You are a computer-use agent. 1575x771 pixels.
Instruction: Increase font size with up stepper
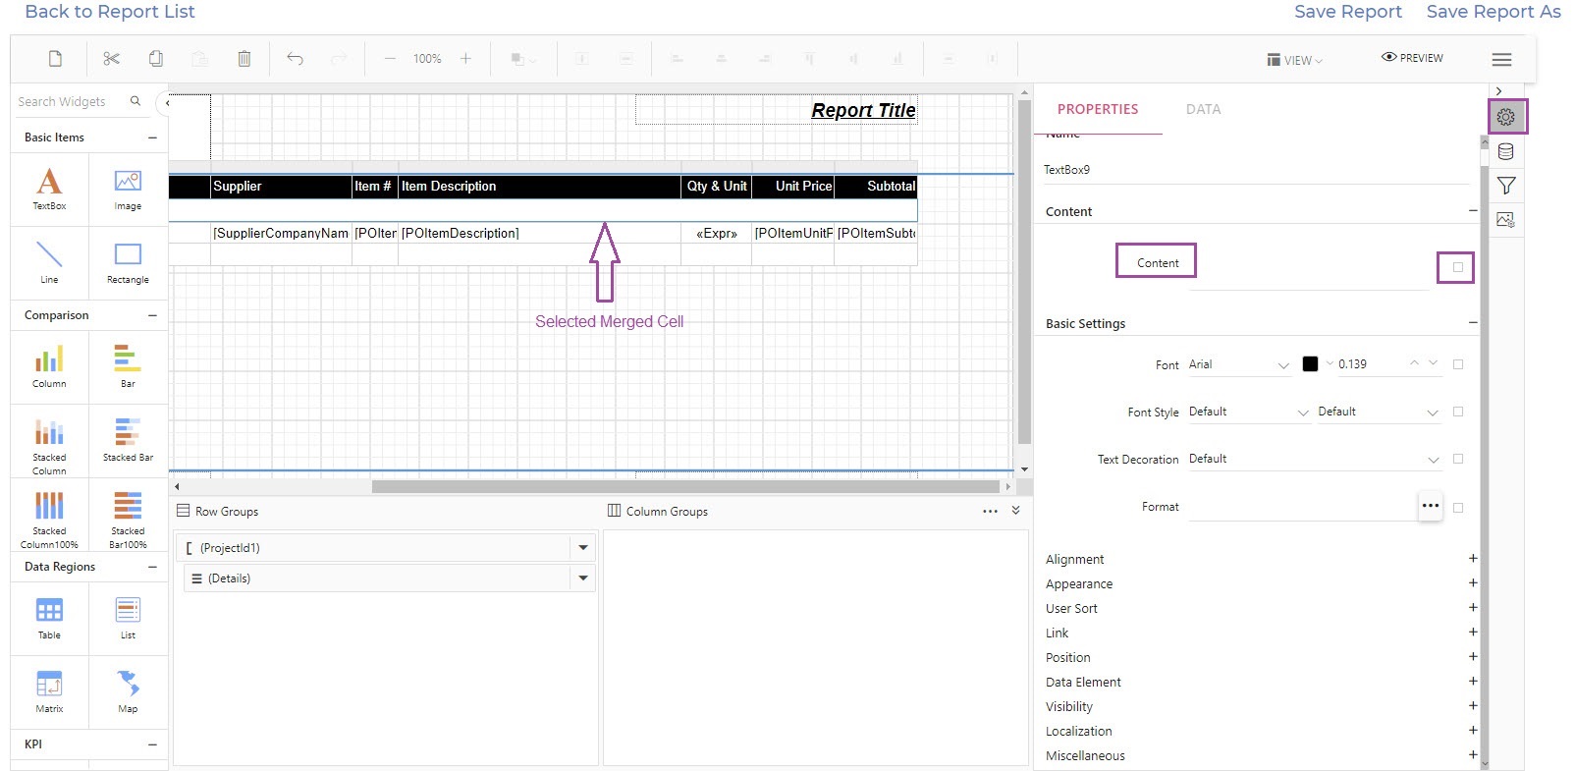1414,363
